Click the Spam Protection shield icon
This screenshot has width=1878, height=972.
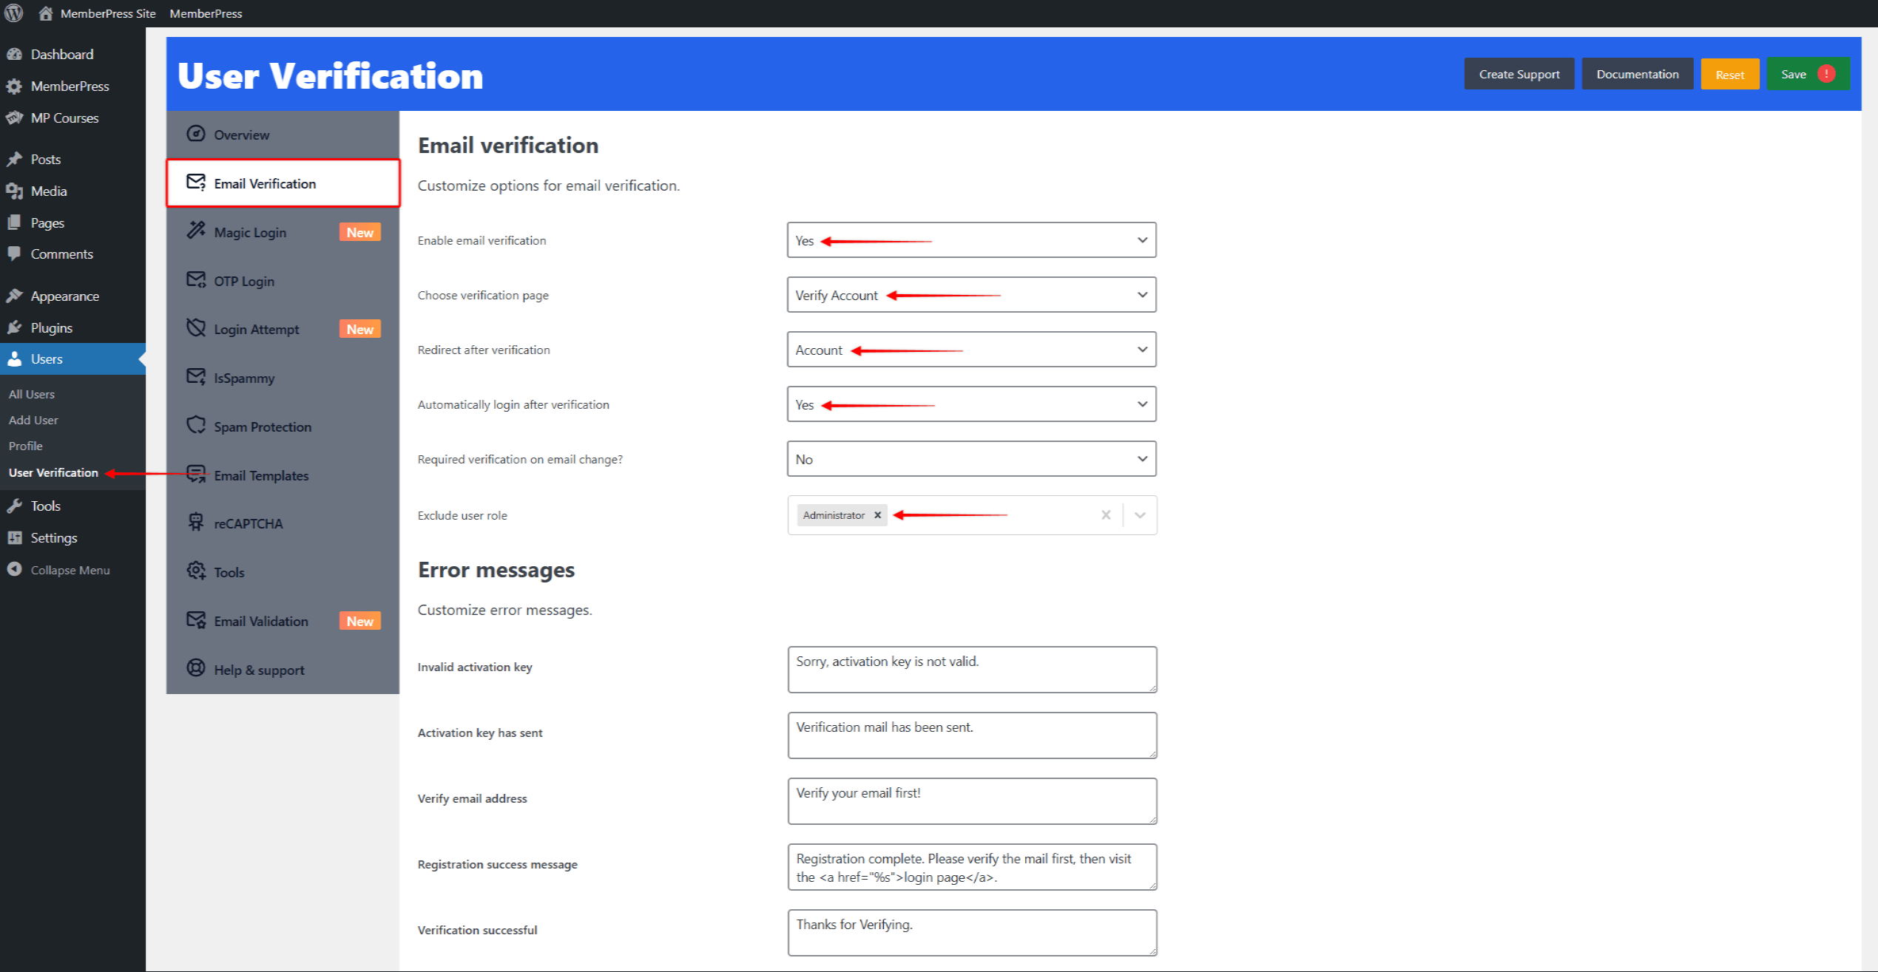pyautogui.click(x=195, y=425)
